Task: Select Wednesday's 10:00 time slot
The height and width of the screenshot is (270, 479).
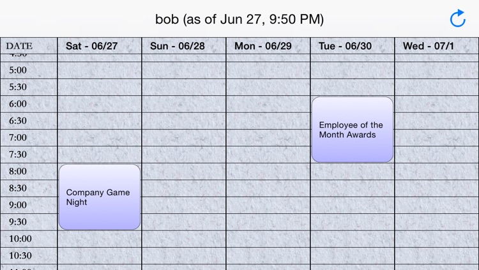Action: tap(437, 239)
